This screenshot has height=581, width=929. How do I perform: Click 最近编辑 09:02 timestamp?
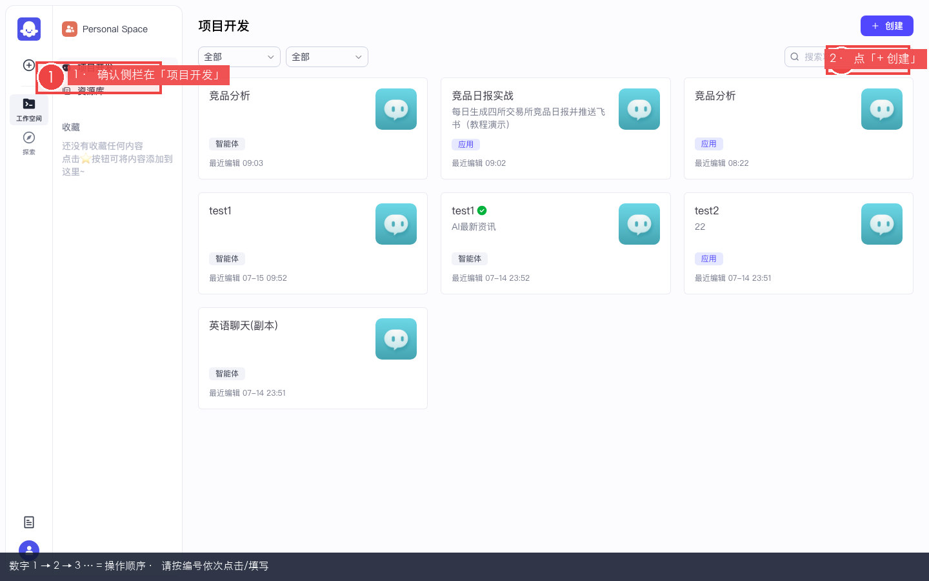(x=479, y=163)
